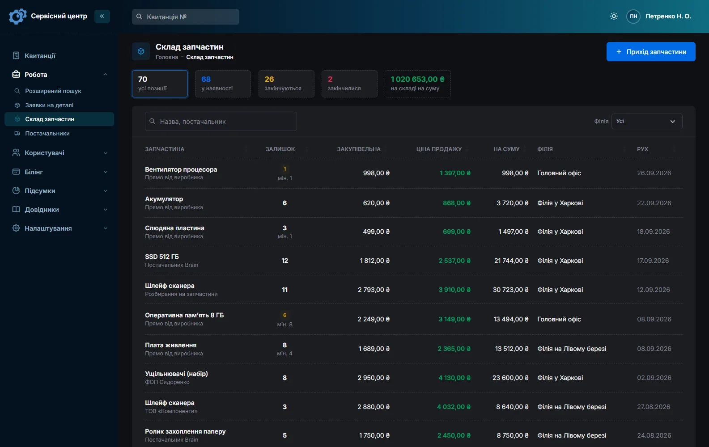Click the Довідники book icon

(16, 209)
